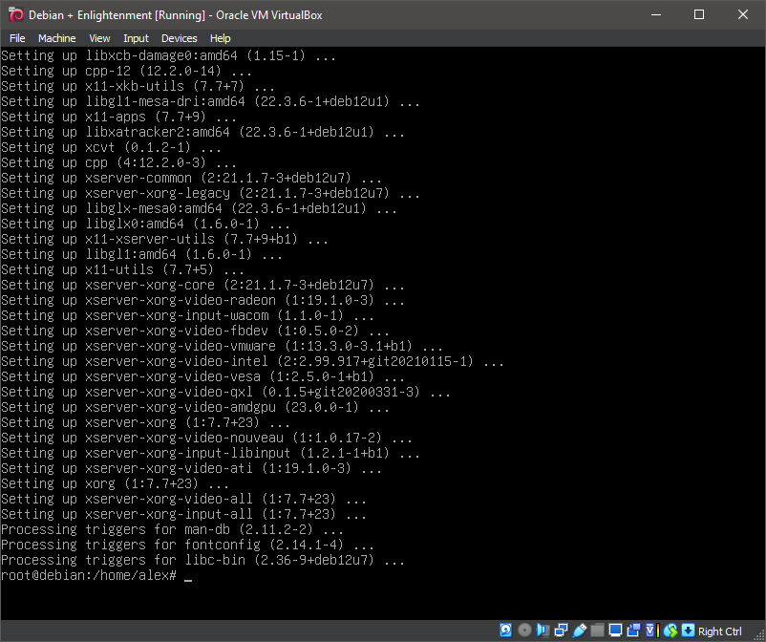766x642 pixels.
Task: Click the virtualization features indicator icon
Action: click(x=649, y=631)
